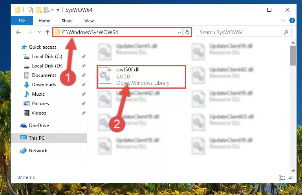The height and width of the screenshot is (195, 302).
Task: Select the owl50f.dll file
Action: point(141,77)
